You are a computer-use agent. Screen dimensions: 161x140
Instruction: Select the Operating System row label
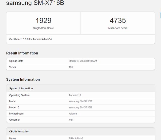click(19, 95)
